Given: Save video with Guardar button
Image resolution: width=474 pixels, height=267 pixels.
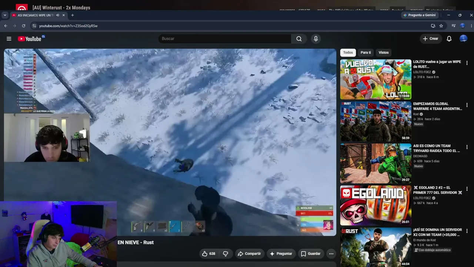Looking at the screenshot, I should point(310,254).
